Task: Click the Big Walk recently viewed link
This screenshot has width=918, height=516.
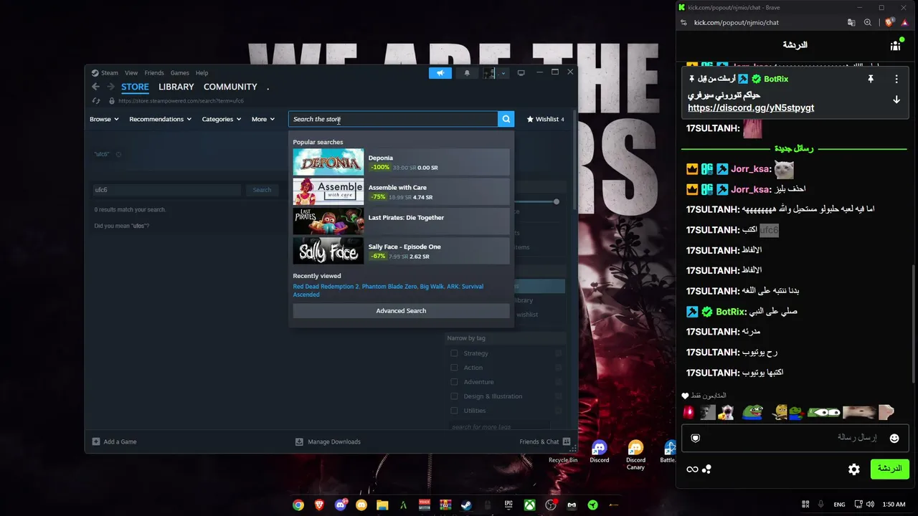Action: coord(432,287)
